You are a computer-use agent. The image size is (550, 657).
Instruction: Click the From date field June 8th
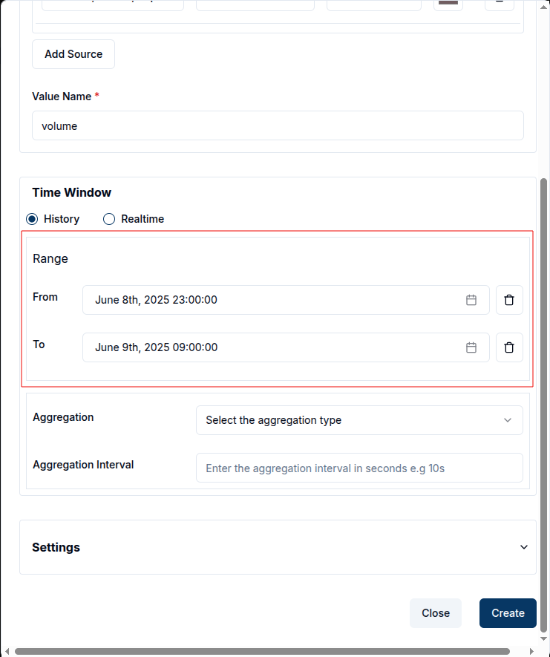286,300
